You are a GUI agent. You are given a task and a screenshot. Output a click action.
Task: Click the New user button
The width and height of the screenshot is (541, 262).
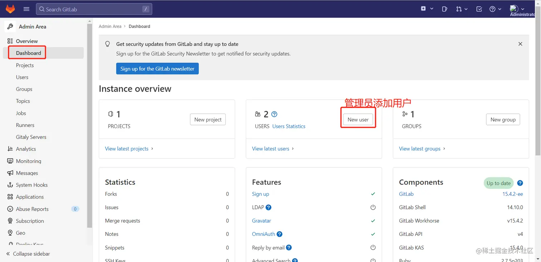click(x=358, y=120)
